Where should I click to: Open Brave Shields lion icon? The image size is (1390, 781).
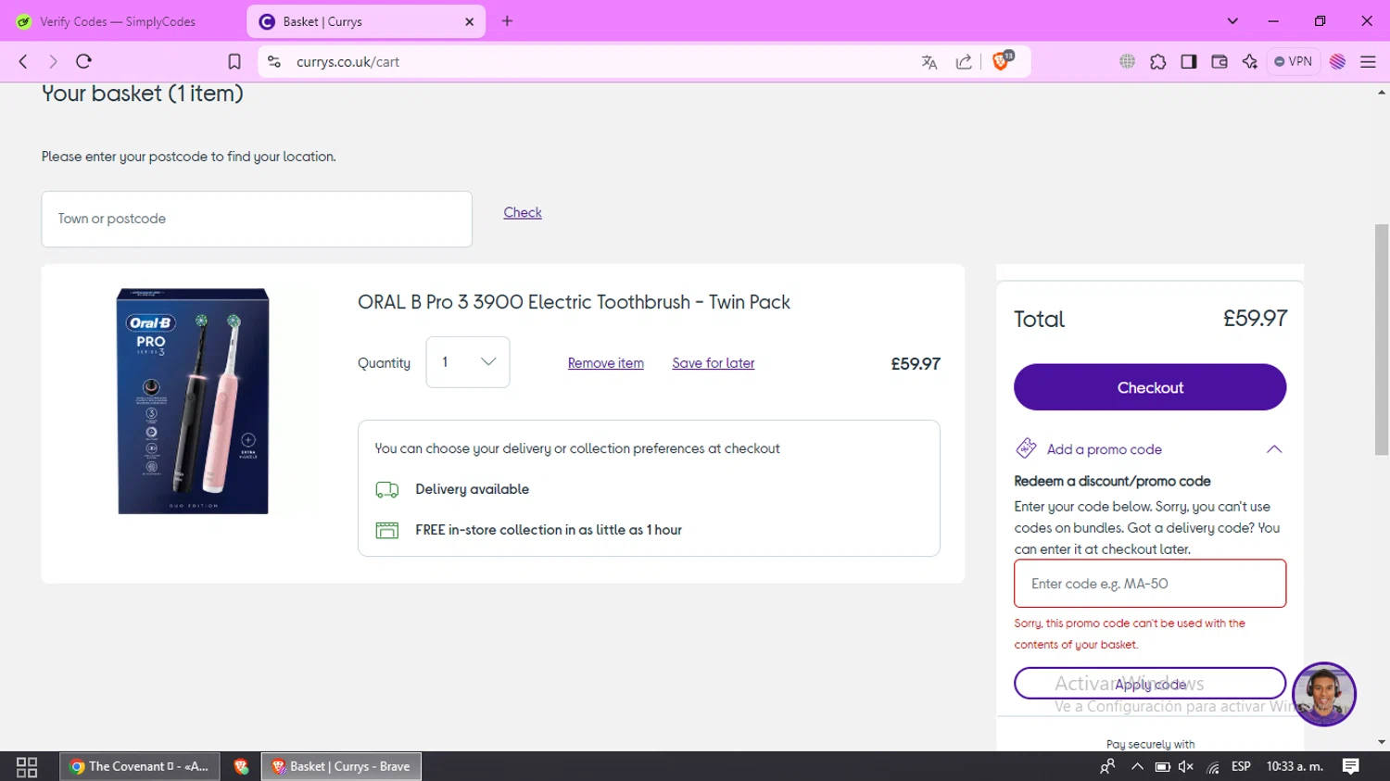coord(1001,61)
